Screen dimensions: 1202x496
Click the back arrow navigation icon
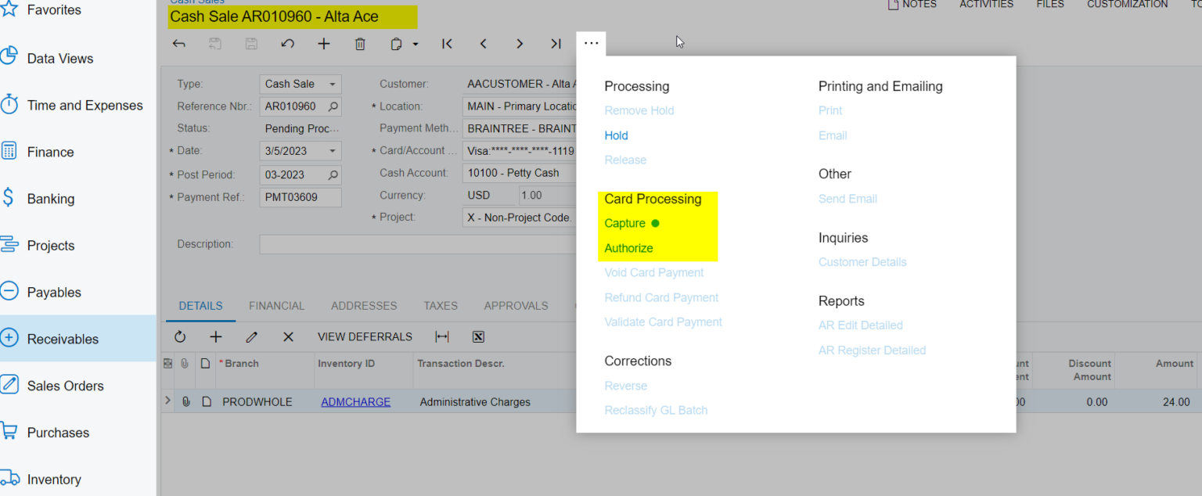point(178,44)
